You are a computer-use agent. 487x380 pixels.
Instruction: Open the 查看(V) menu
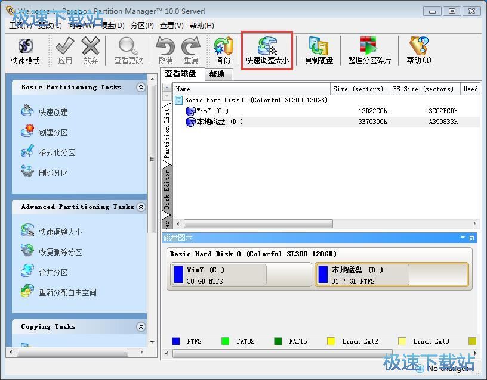click(x=172, y=26)
